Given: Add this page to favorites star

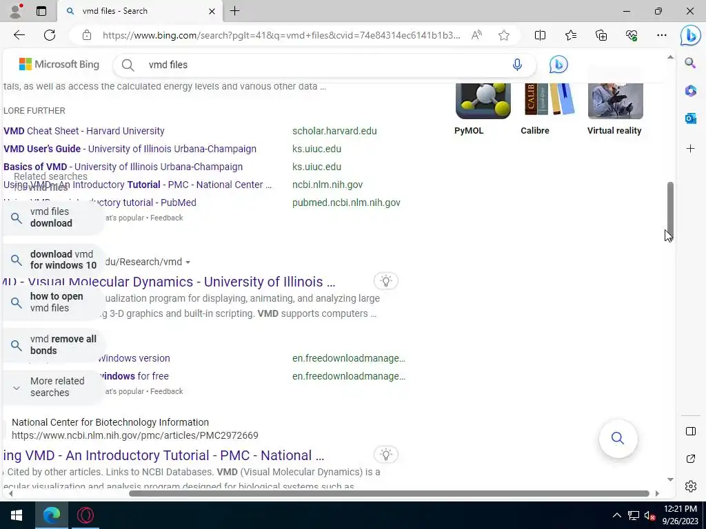Looking at the screenshot, I should tap(504, 35).
